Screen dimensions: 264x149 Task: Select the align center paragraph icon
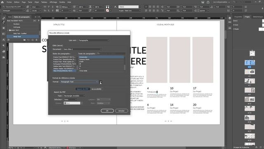point(150,7)
